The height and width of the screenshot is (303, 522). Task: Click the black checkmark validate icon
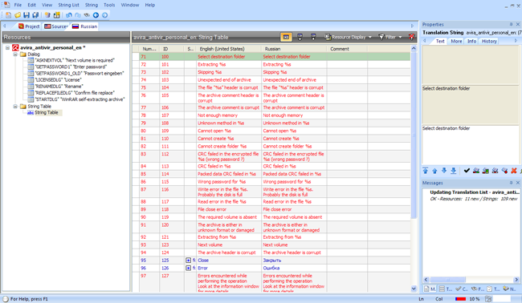tap(467, 171)
